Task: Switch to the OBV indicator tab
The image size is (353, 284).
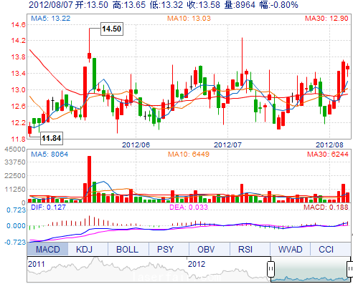Action: point(206,249)
